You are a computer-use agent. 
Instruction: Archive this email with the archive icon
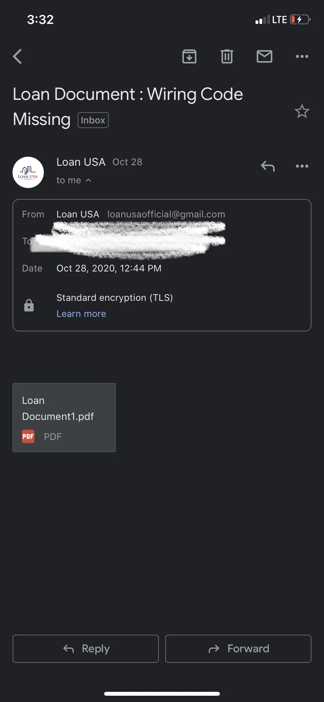[x=189, y=56]
